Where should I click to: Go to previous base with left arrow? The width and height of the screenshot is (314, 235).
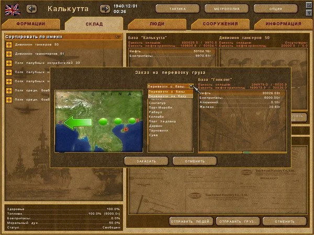point(31,8)
